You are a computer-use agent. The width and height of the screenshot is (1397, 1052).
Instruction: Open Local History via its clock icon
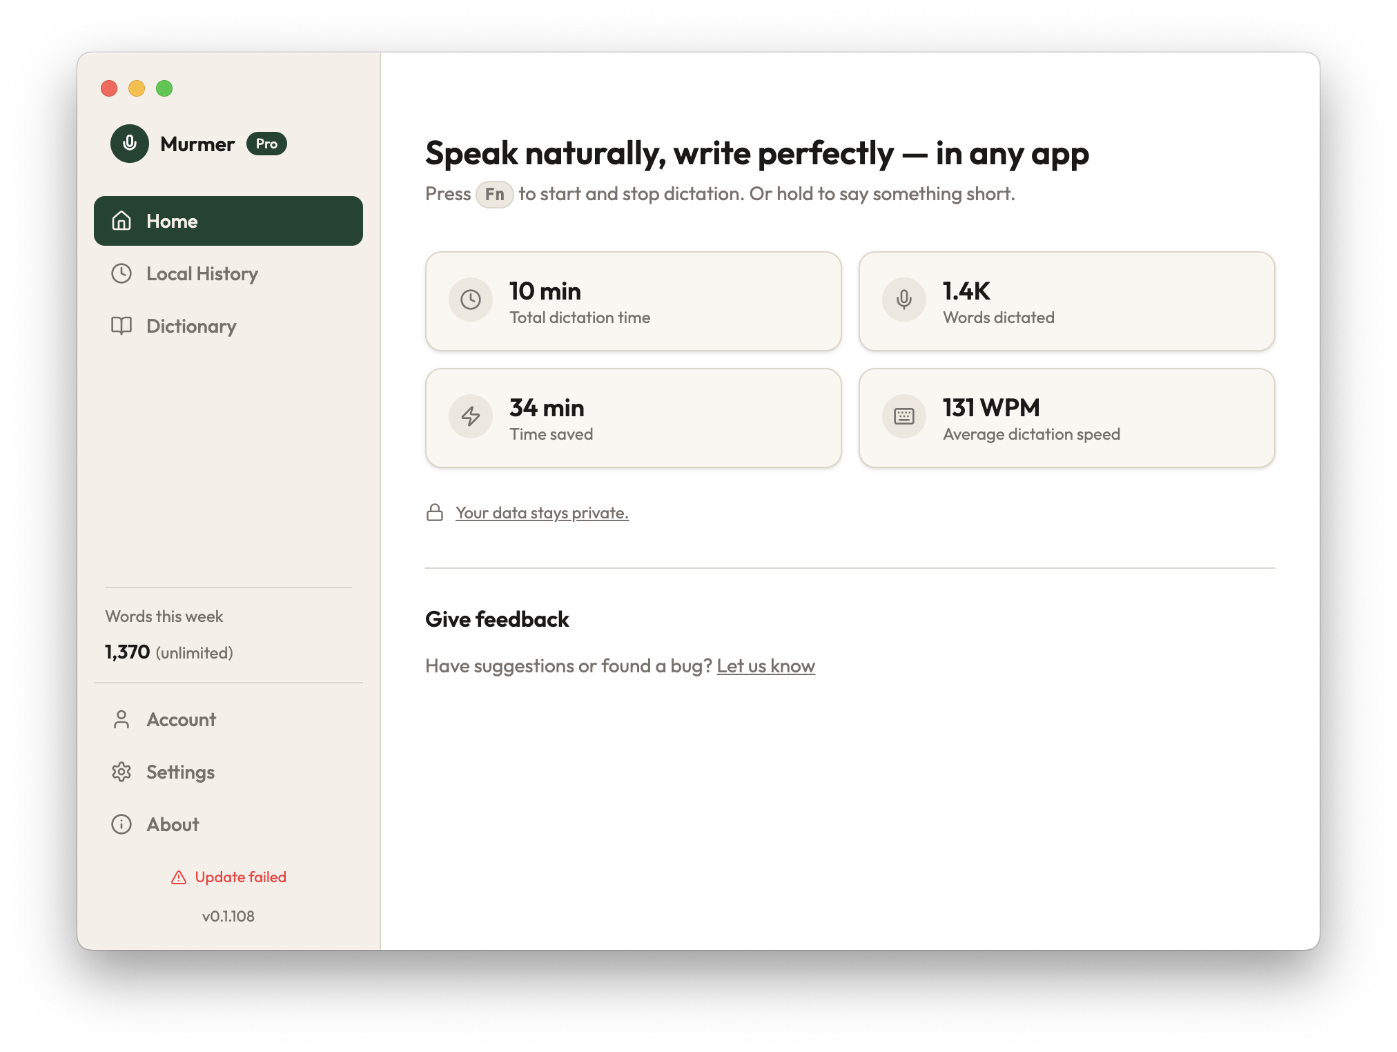[x=121, y=273]
